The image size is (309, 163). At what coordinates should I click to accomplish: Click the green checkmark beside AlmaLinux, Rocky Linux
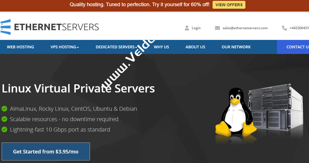click(x=4, y=108)
